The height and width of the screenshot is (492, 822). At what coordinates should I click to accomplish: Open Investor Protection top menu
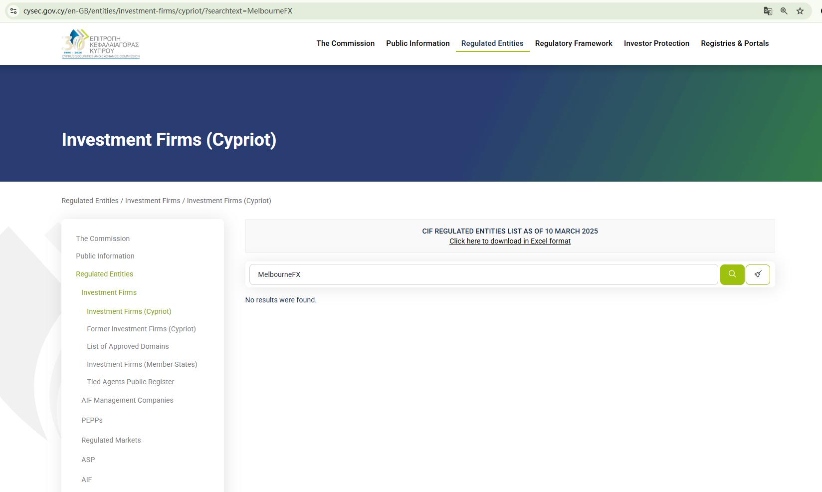click(656, 43)
